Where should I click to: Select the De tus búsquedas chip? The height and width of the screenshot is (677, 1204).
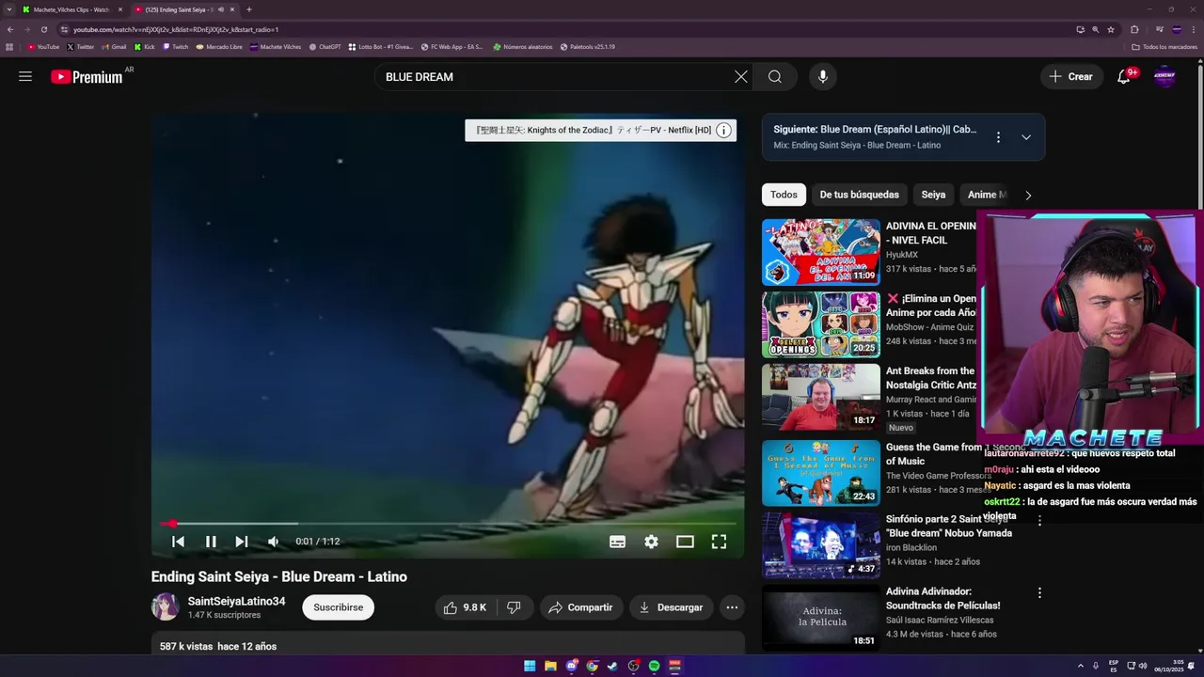[860, 195]
